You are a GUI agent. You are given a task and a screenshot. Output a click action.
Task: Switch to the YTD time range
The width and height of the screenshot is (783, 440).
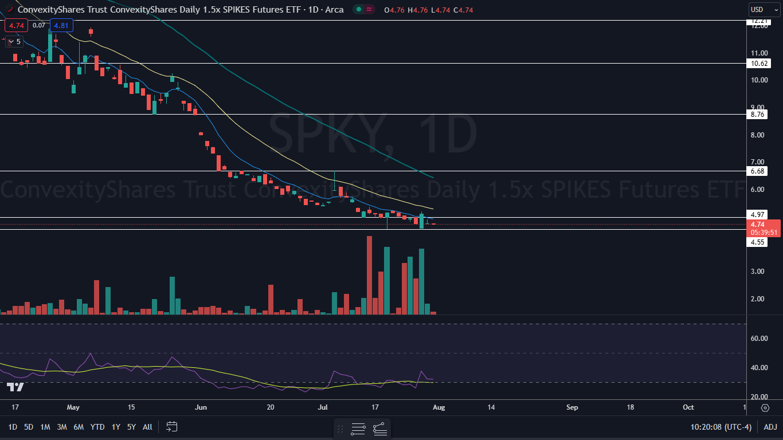point(97,427)
